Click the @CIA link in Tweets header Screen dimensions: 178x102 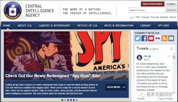pyautogui.click(x=155, y=49)
